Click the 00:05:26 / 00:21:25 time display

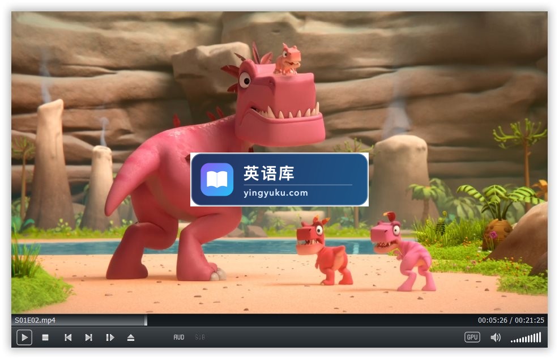coord(511,320)
